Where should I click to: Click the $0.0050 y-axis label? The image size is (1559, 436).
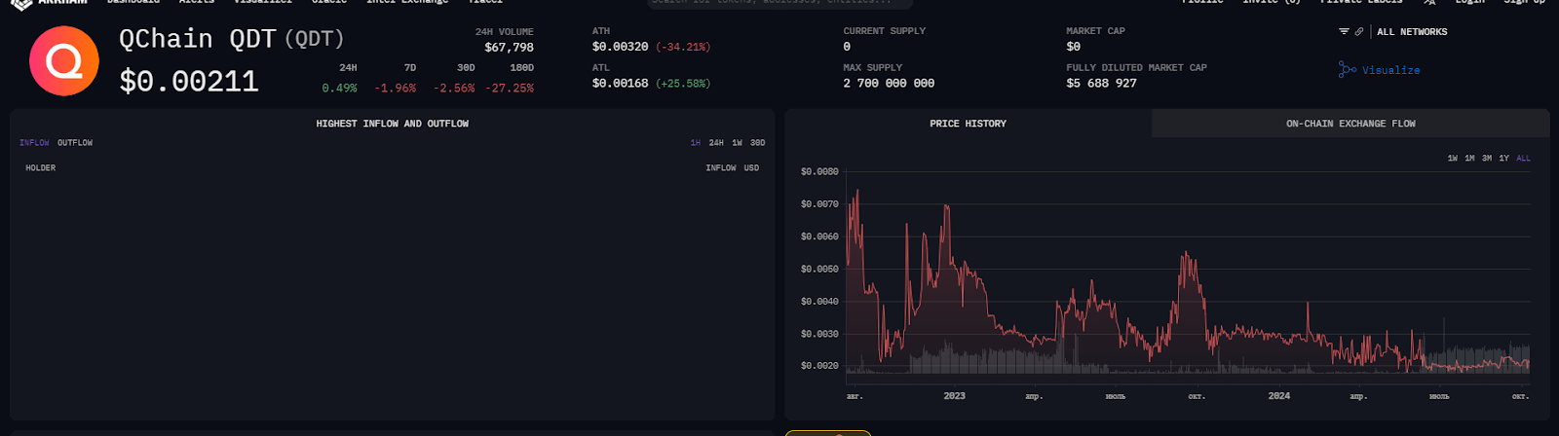[x=819, y=269]
